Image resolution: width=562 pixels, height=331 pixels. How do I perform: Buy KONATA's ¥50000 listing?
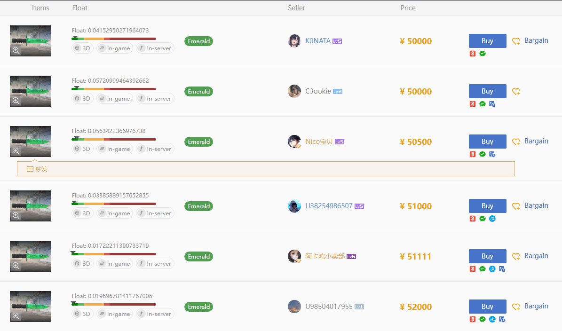[487, 41]
